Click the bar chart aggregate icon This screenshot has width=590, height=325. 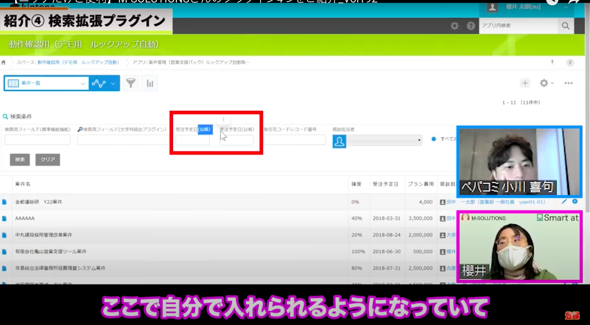tap(150, 83)
